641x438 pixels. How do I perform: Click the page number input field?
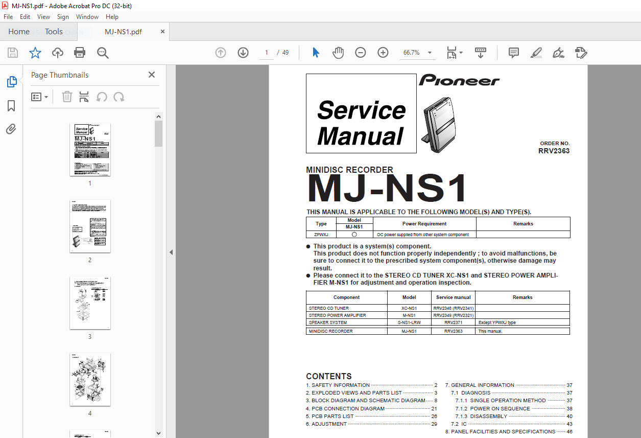(x=266, y=53)
